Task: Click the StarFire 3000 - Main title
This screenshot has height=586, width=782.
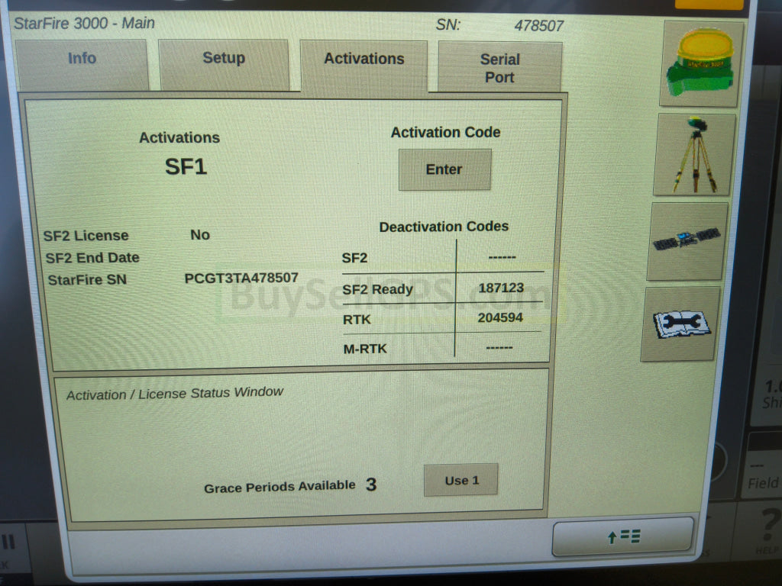Action: click(x=84, y=24)
